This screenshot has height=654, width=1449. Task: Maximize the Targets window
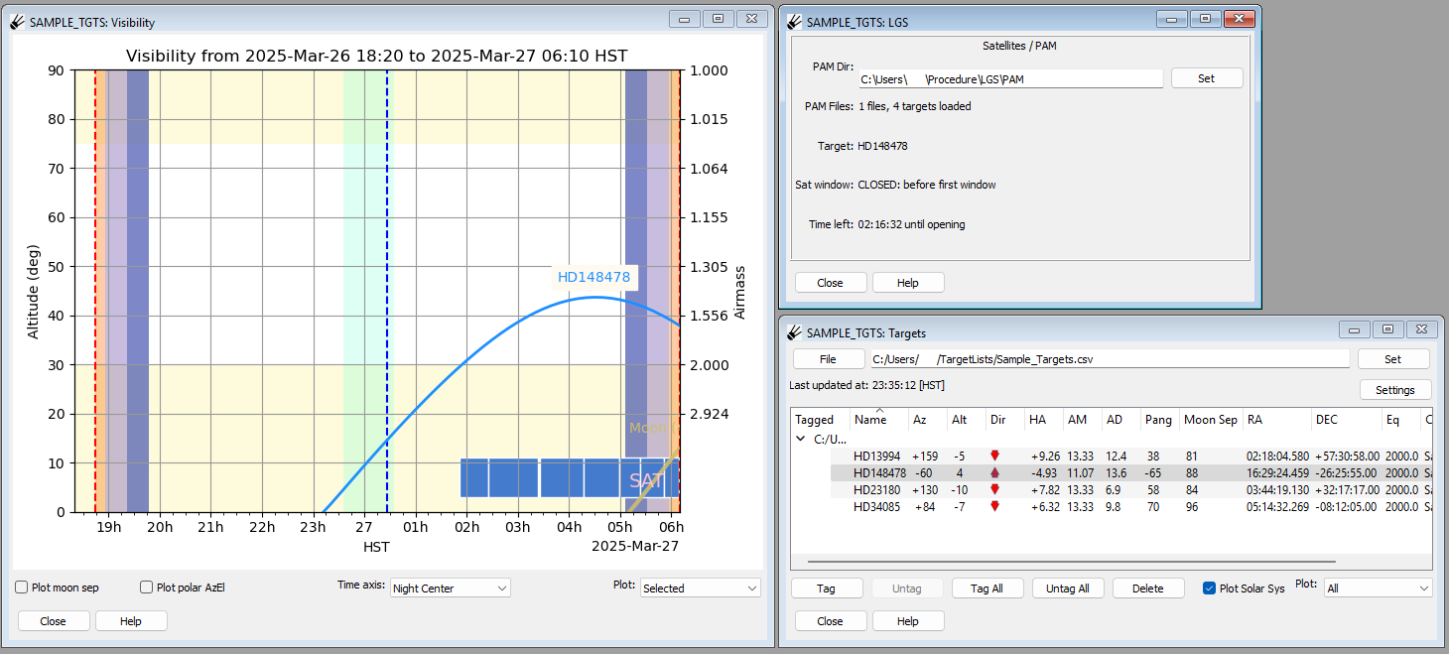click(x=1387, y=329)
